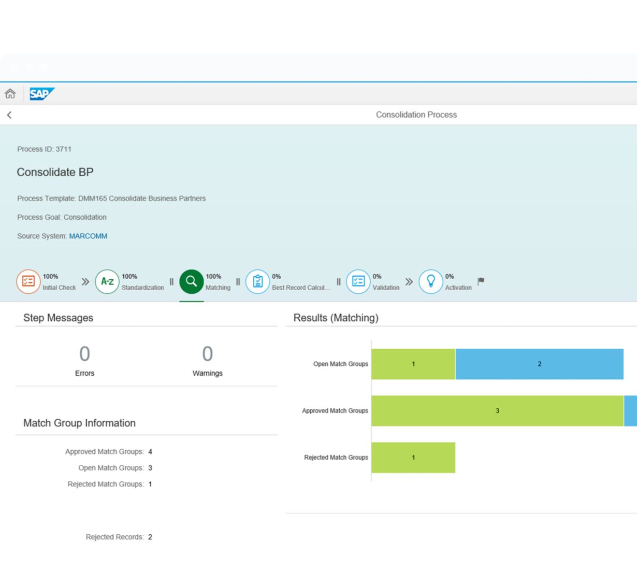Viewport: 637px width, 570px height.
Task: Click the Warnings count tile
Action: click(207, 361)
